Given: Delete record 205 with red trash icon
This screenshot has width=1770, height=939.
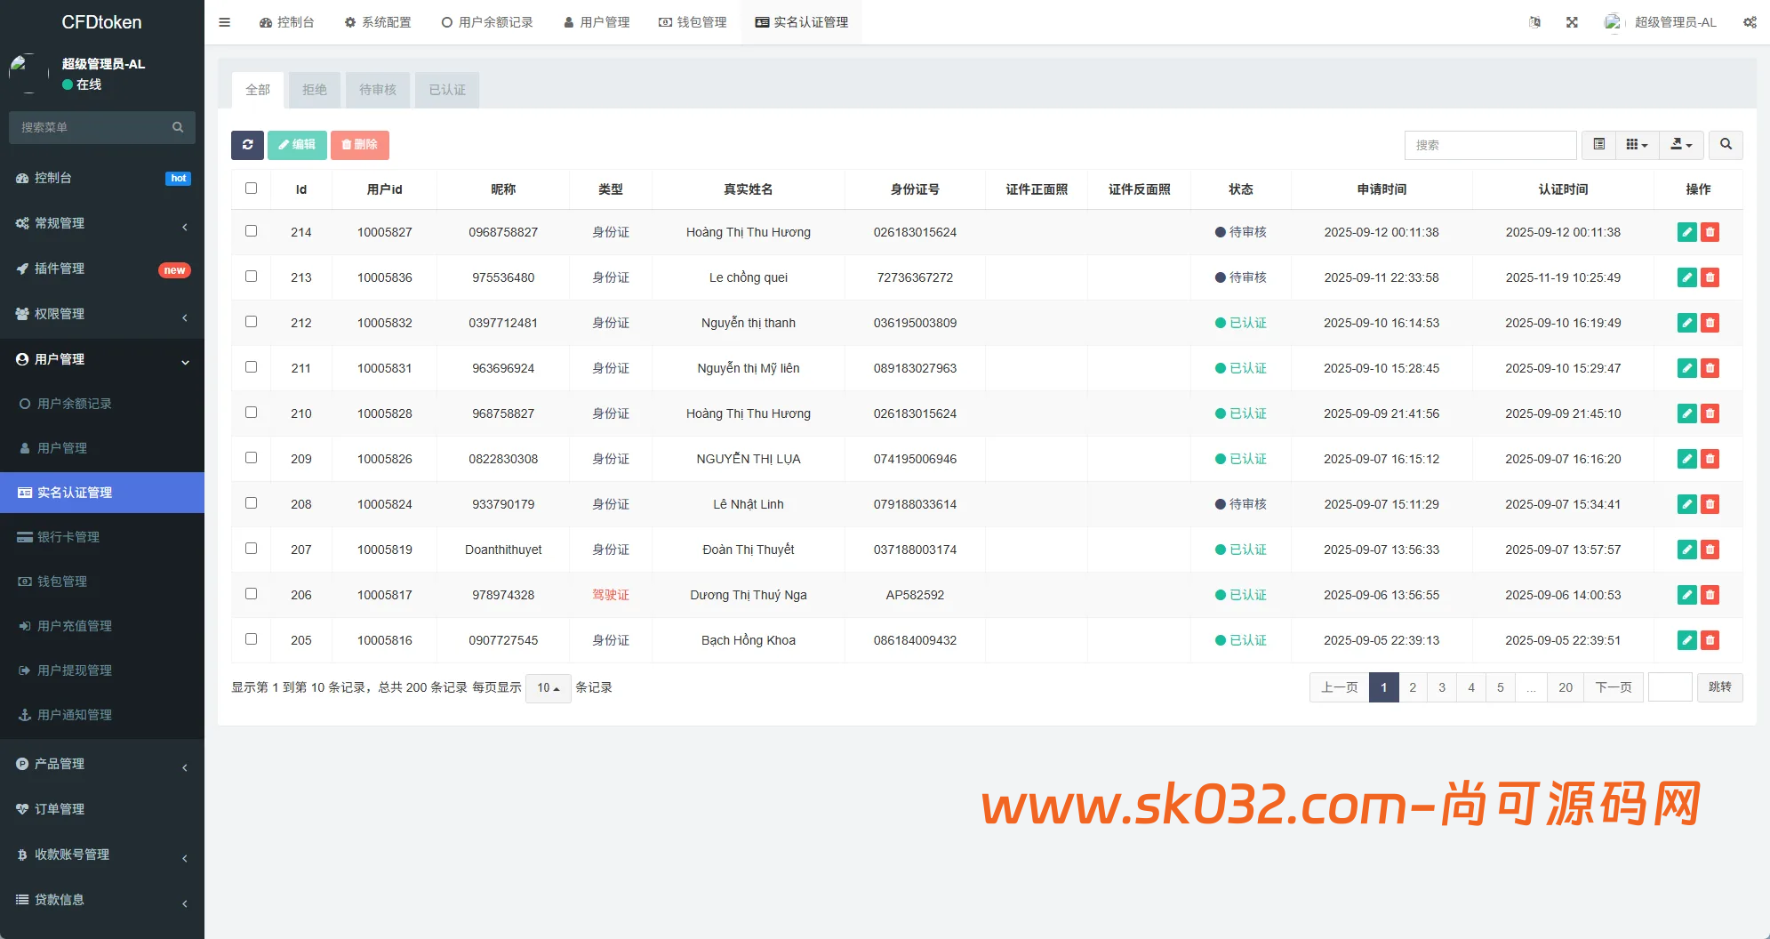Looking at the screenshot, I should click(1710, 641).
